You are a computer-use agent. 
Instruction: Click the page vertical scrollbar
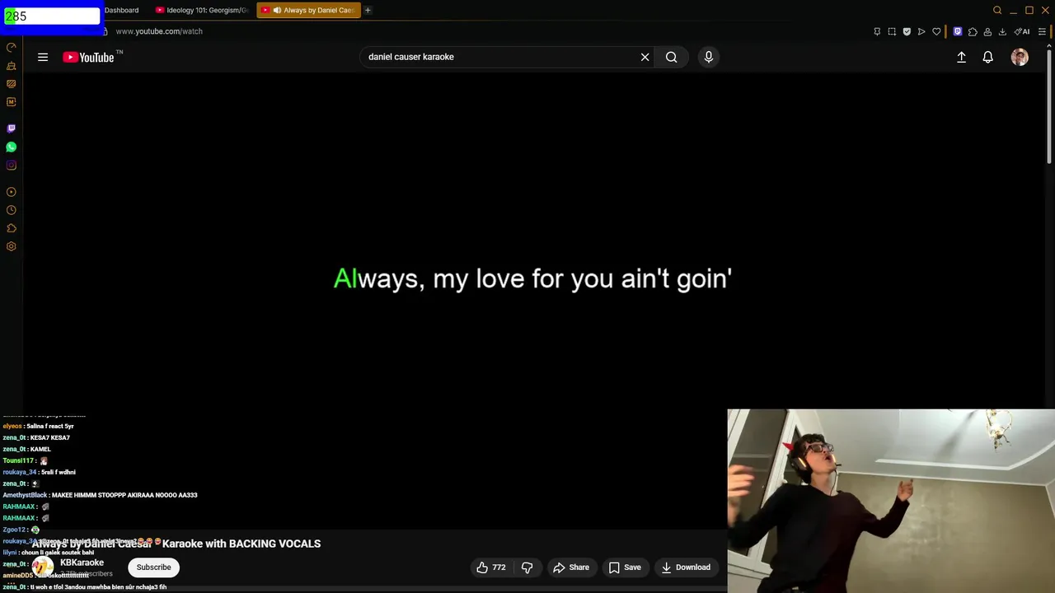[1049, 107]
